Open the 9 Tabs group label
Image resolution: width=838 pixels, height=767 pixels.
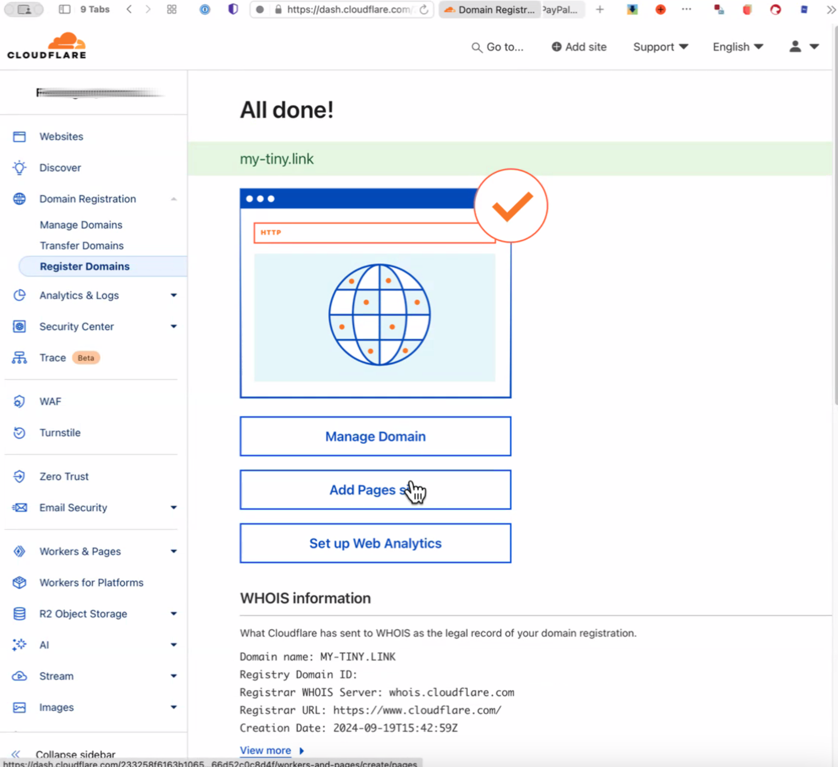pos(95,9)
